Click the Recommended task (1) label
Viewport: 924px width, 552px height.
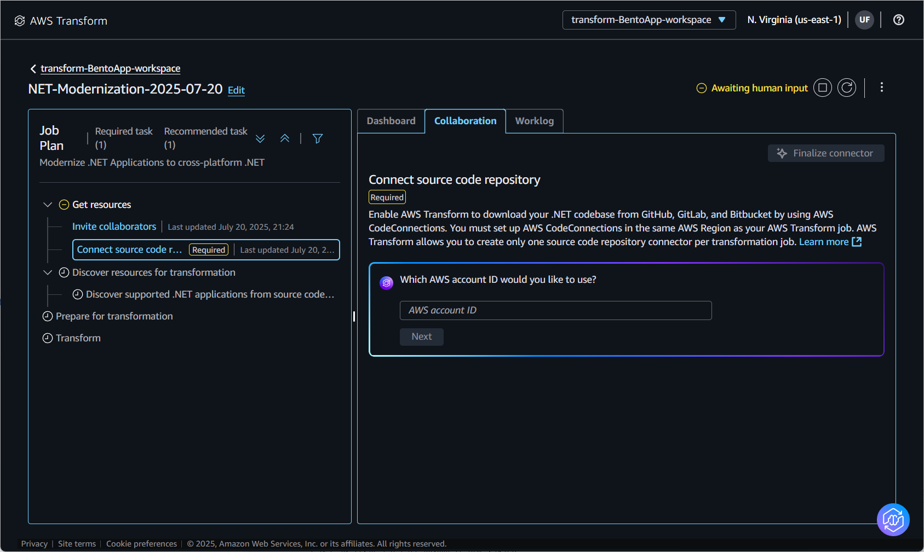206,138
